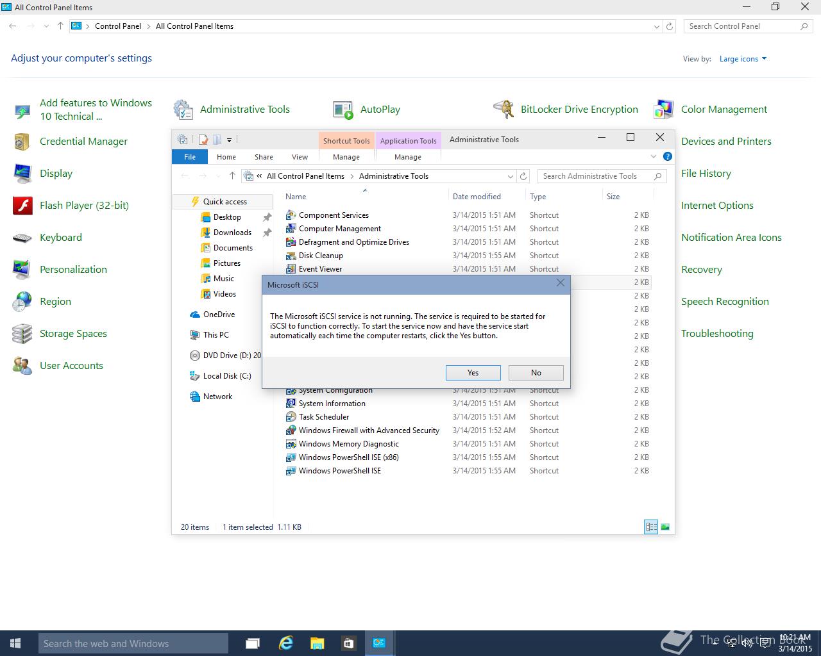This screenshot has width=821, height=656.
Task: Click the Search Control Panel field
Action: click(747, 26)
